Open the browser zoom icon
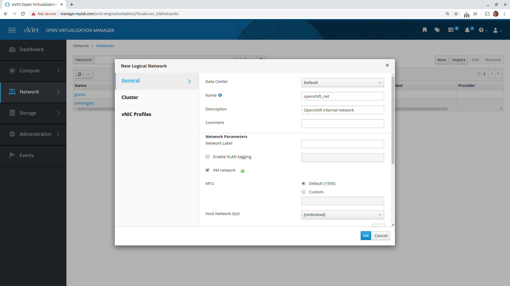 tap(448, 14)
